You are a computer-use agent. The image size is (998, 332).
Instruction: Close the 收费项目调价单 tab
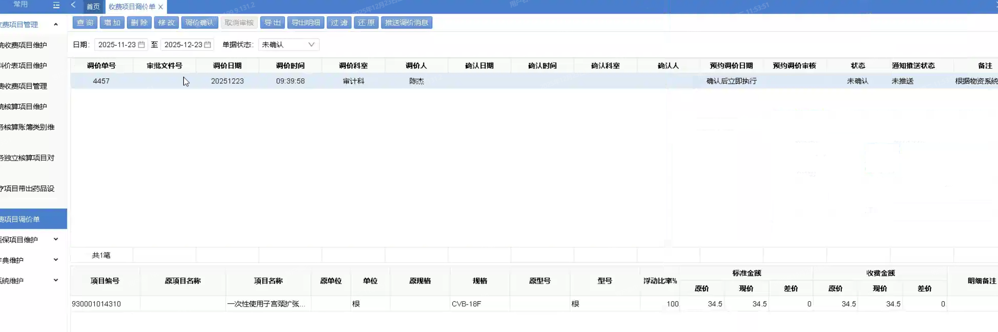(x=161, y=7)
